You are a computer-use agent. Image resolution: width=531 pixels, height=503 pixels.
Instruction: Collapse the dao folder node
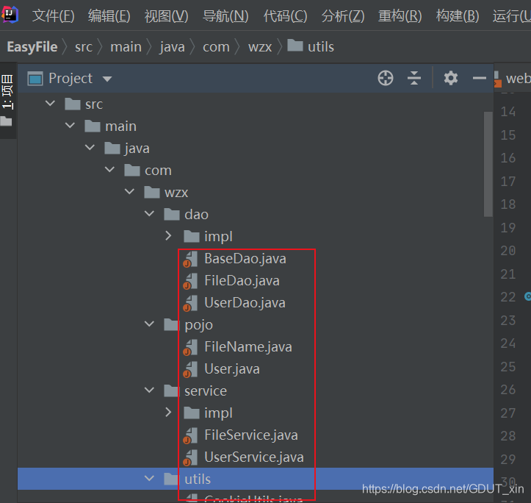(x=149, y=213)
